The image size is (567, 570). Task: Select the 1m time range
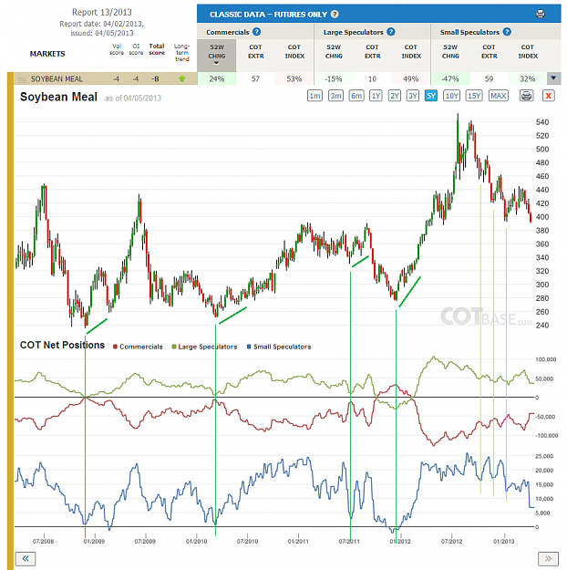click(314, 96)
